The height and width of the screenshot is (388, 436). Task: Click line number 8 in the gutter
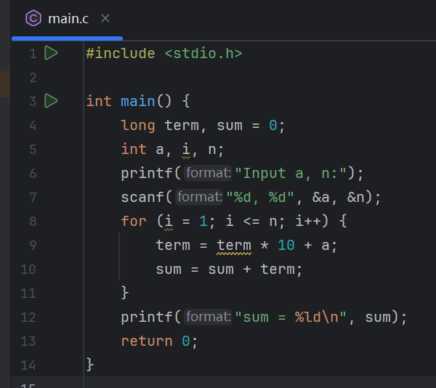point(31,221)
